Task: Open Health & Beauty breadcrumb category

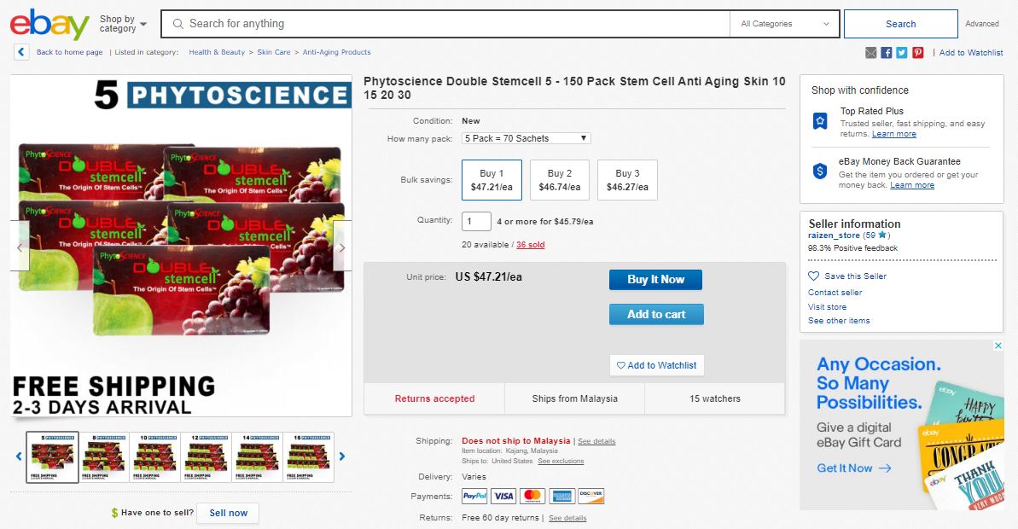Action: tap(217, 52)
